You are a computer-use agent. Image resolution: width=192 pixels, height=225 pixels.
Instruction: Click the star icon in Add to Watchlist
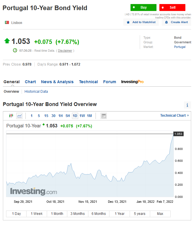(x=128, y=22)
